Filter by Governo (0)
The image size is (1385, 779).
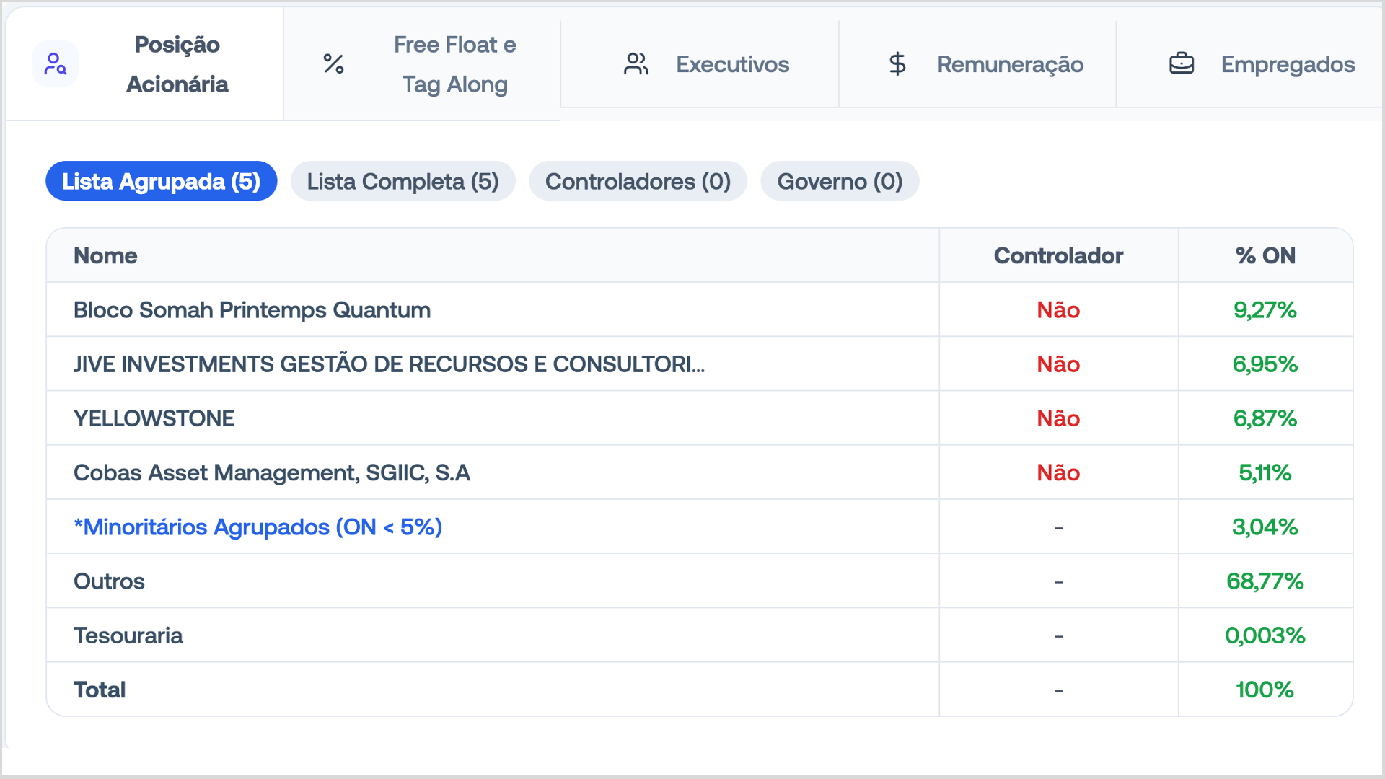pos(840,181)
